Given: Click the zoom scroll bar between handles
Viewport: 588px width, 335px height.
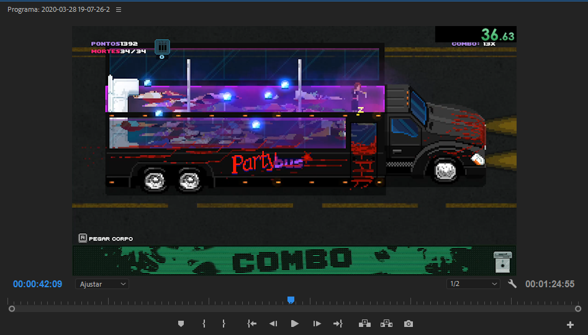Looking at the screenshot, I should [x=295, y=309].
